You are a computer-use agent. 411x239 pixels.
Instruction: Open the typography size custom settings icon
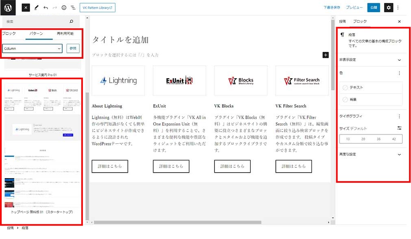[399, 128]
